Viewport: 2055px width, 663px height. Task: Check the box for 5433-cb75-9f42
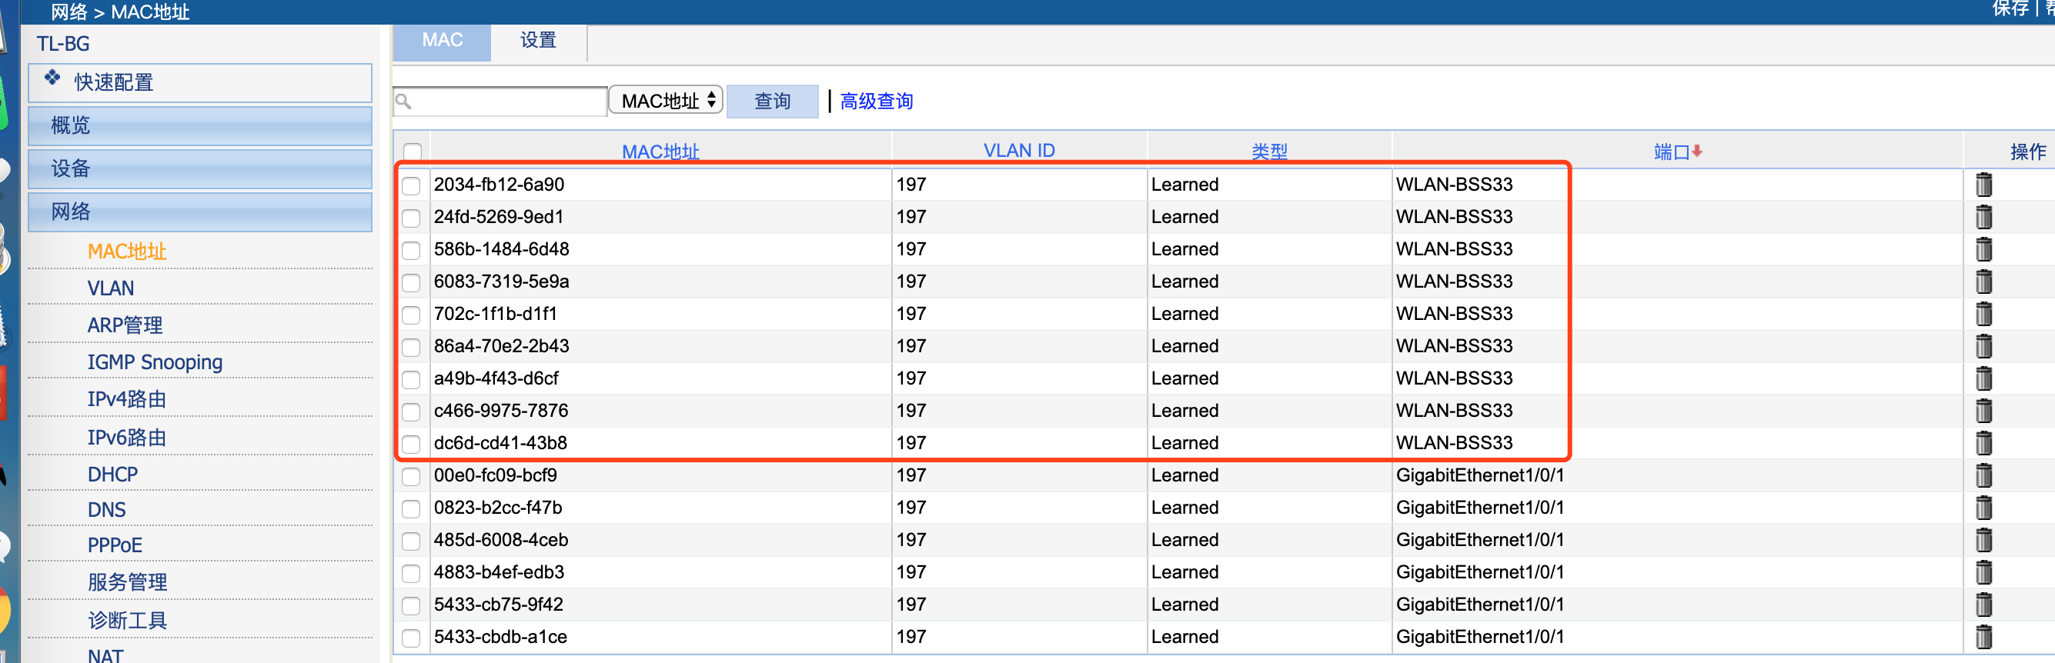tap(411, 605)
